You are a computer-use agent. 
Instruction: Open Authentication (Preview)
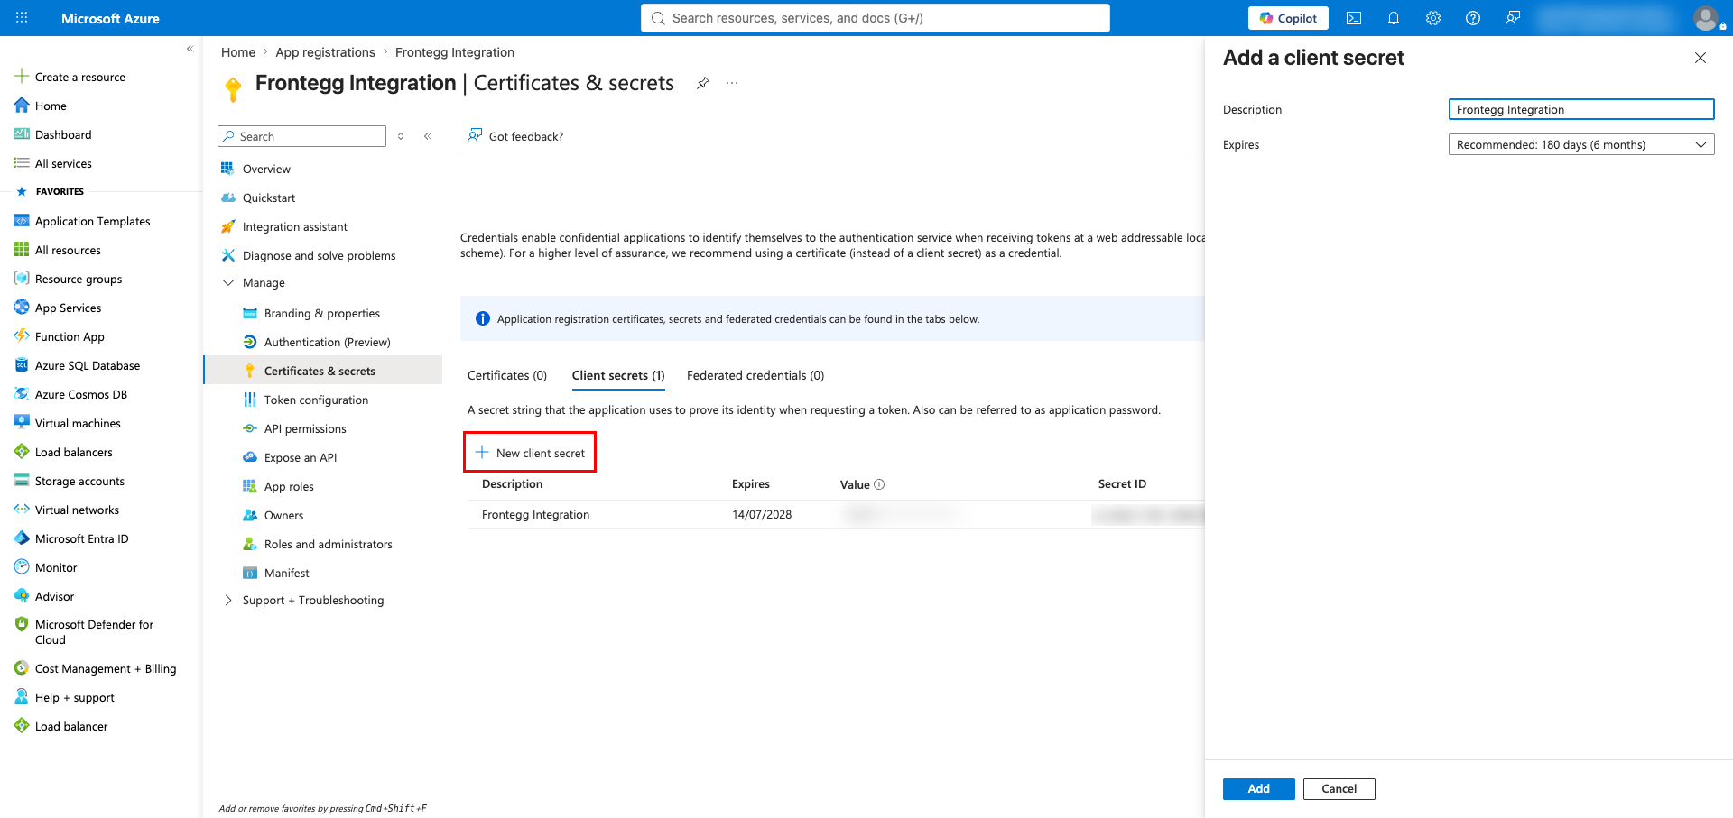pos(327,342)
